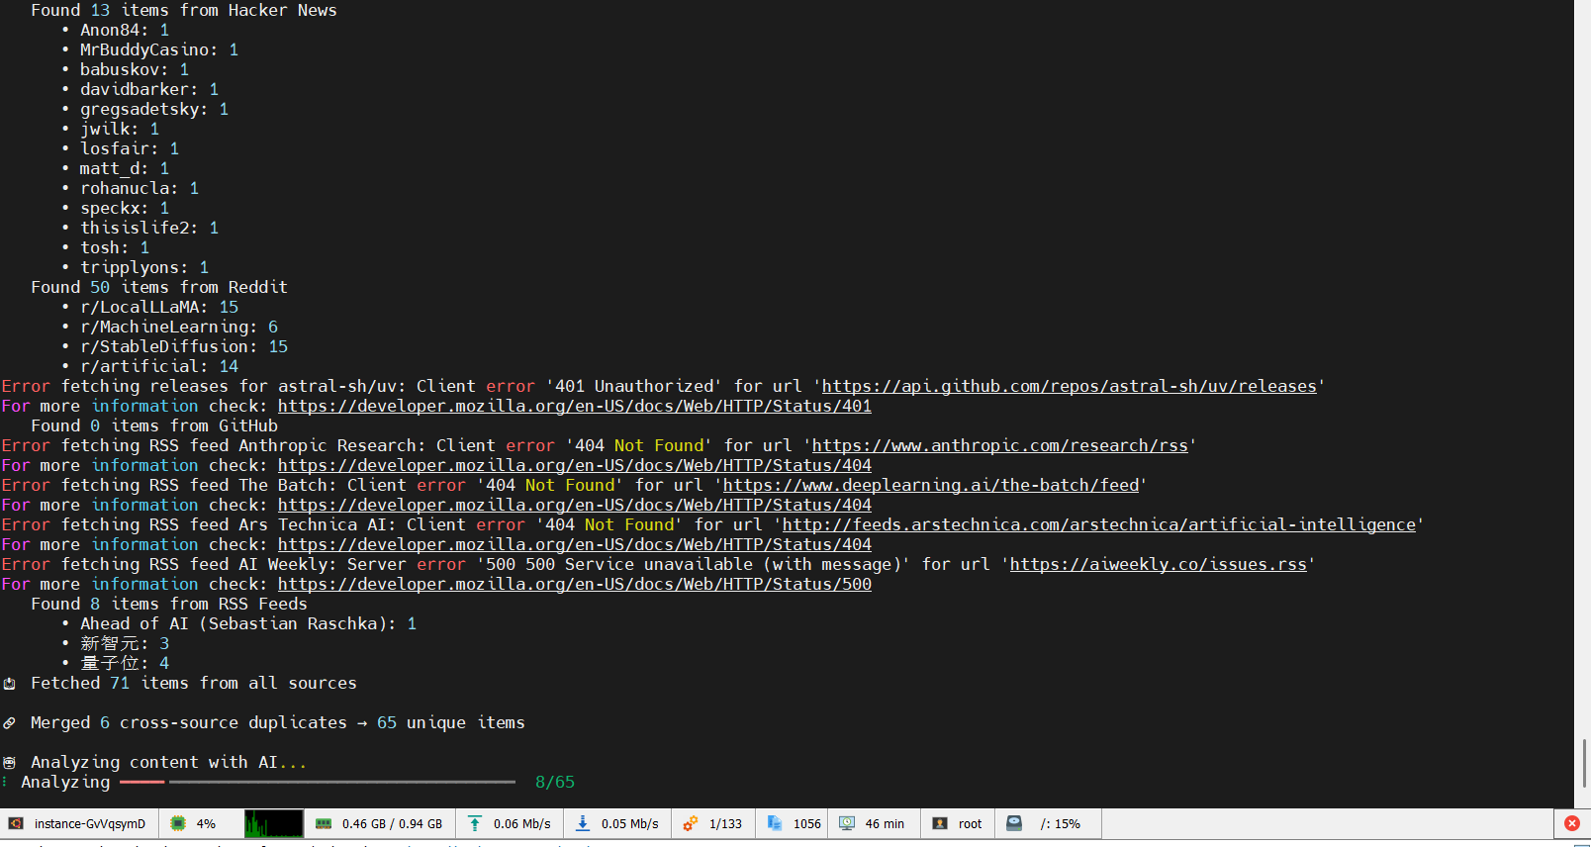Click the 'MrBuddyCasino: 1' entry
Image resolution: width=1591 pixels, height=847 pixels.
click(159, 49)
